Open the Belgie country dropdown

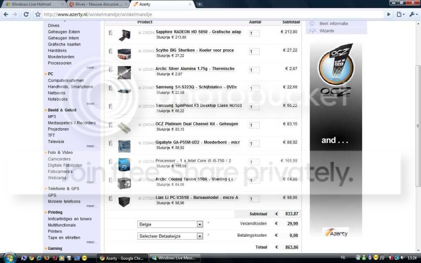(x=170, y=224)
